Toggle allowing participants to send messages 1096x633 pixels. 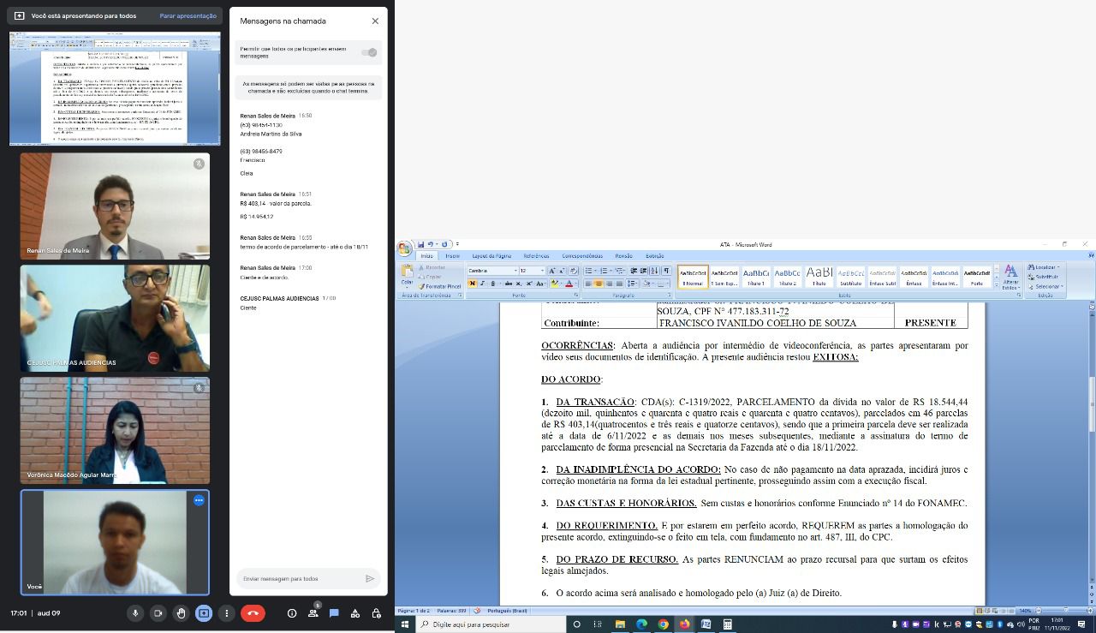(369, 52)
